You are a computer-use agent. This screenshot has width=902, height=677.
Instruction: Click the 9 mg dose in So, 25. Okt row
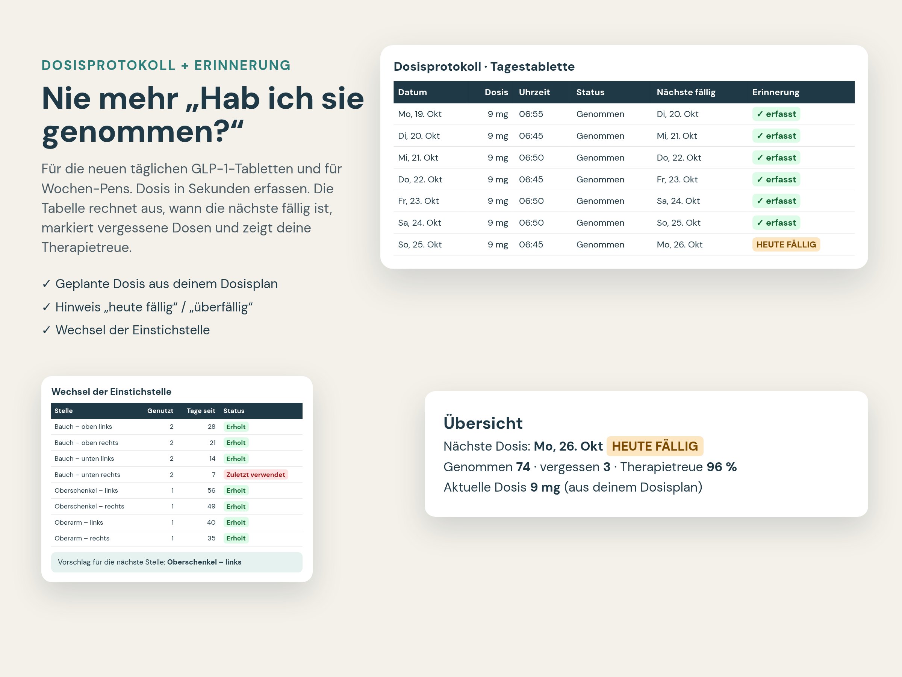click(x=498, y=244)
